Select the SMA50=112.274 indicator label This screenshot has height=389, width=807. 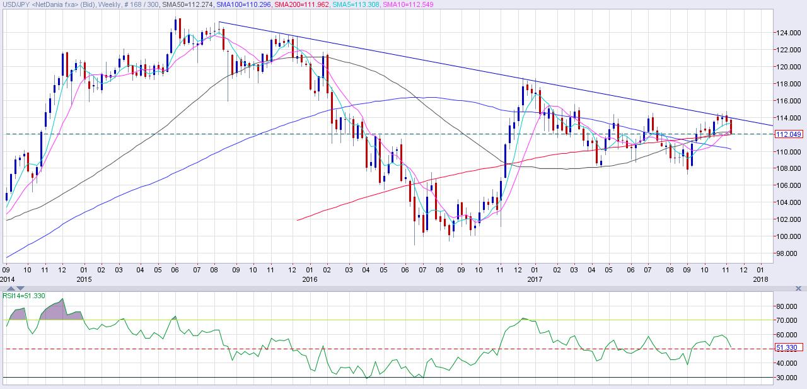(x=187, y=4)
